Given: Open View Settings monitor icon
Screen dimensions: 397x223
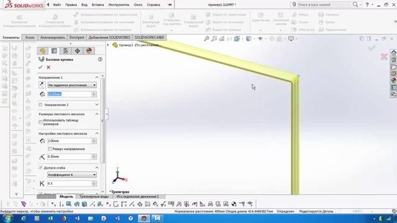Looking at the screenshot, I should (291, 38).
